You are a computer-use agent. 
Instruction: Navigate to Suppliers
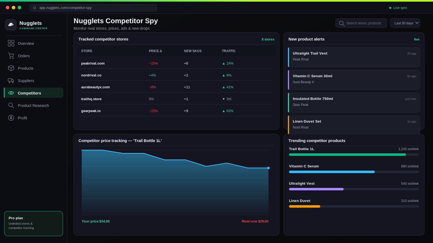tap(34, 80)
